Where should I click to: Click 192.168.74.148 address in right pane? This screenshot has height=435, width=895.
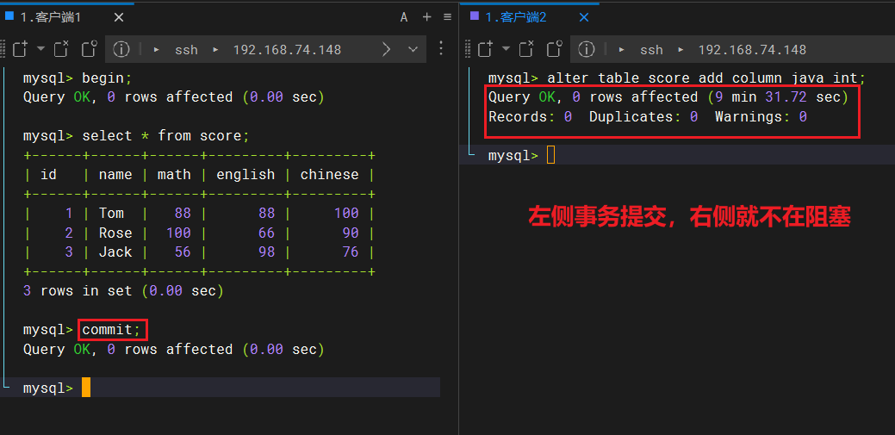(752, 50)
